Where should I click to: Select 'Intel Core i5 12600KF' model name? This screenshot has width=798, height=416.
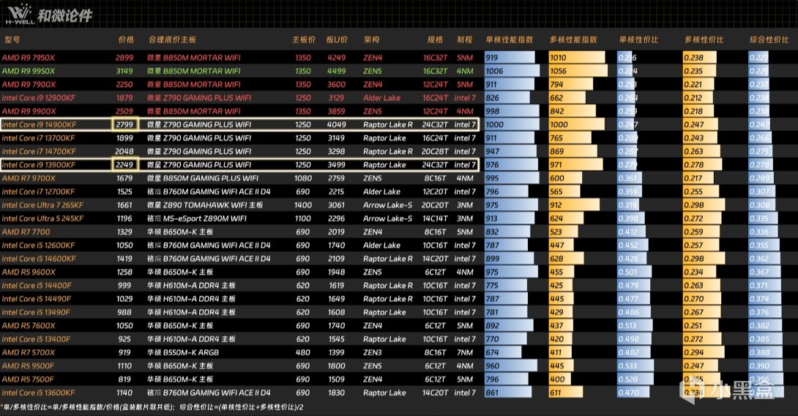[x=38, y=245]
